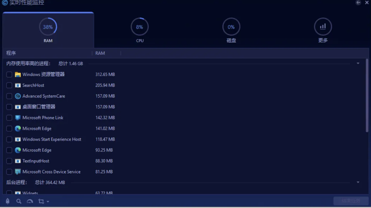The height and width of the screenshot is (208, 371).
Task: Click the 后台进程 section heading
Action: [16, 183]
